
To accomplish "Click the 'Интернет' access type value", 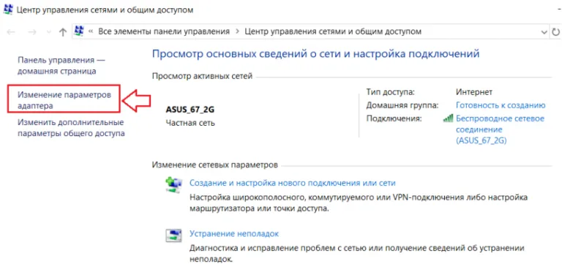I will click(x=474, y=92).
